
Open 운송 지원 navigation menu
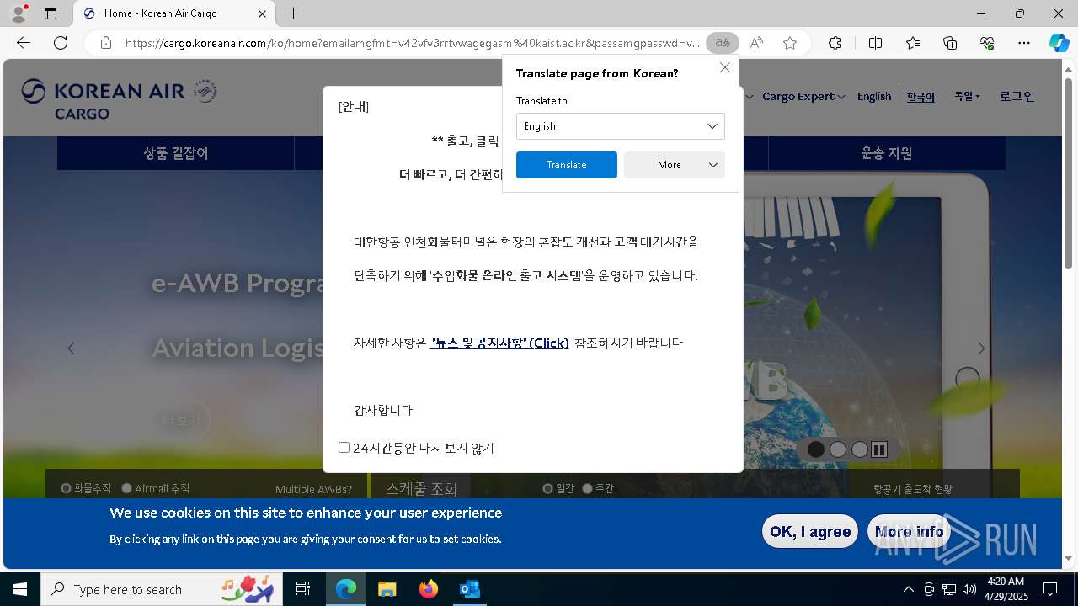click(887, 153)
